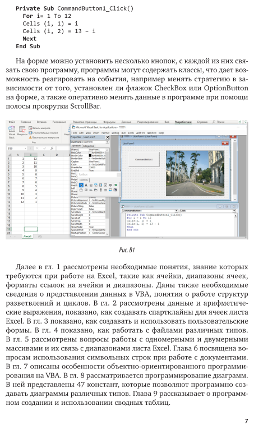
Task: Select the CheckBox control in Toolbox
Action: (x=105, y=185)
